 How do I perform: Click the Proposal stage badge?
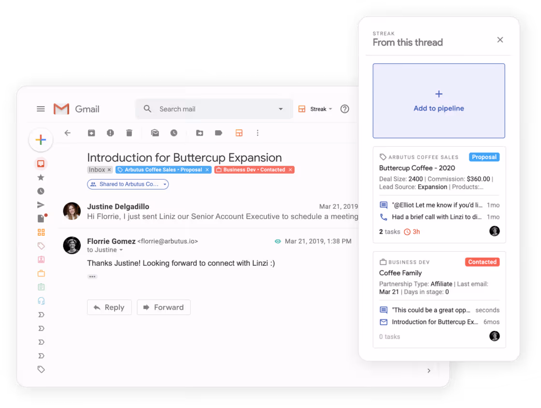484,157
